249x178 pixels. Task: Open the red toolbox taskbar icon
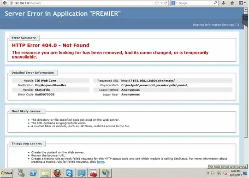pos(93,173)
